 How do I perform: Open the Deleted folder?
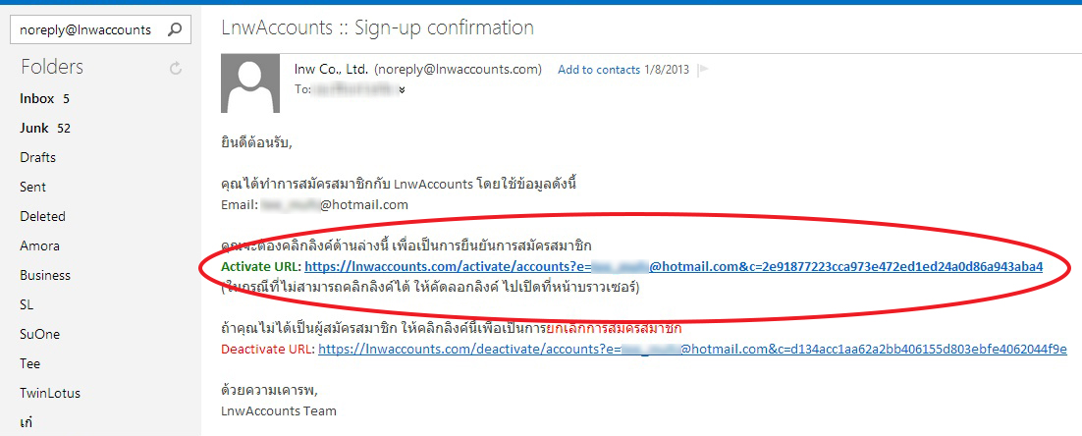[x=43, y=217]
